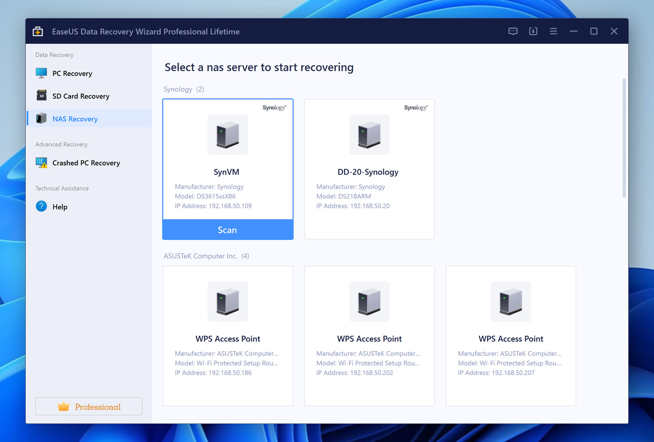The height and width of the screenshot is (442, 654).
Task: Click IP Address: 192.168.50.20 text
Action: click(353, 206)
